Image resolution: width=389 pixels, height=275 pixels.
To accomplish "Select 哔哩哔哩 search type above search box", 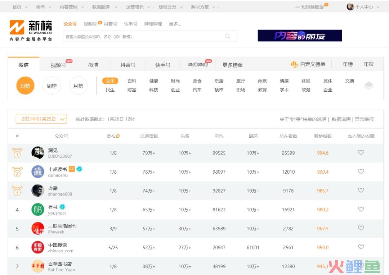I will pos(153,24).
